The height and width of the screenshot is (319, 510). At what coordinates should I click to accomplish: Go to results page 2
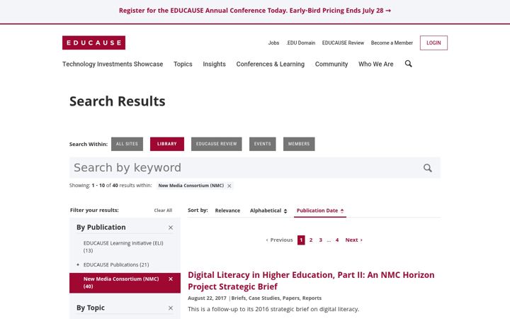[x=311, y=240]
